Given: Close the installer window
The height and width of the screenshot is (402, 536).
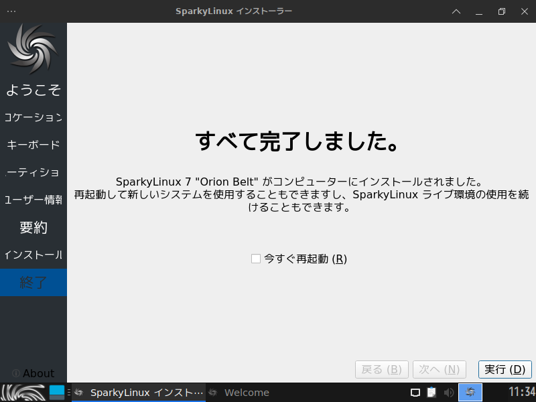Looking at the screenshot, I should click(525, 11).
